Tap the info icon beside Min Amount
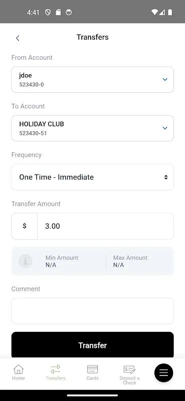 click(26, 261)
